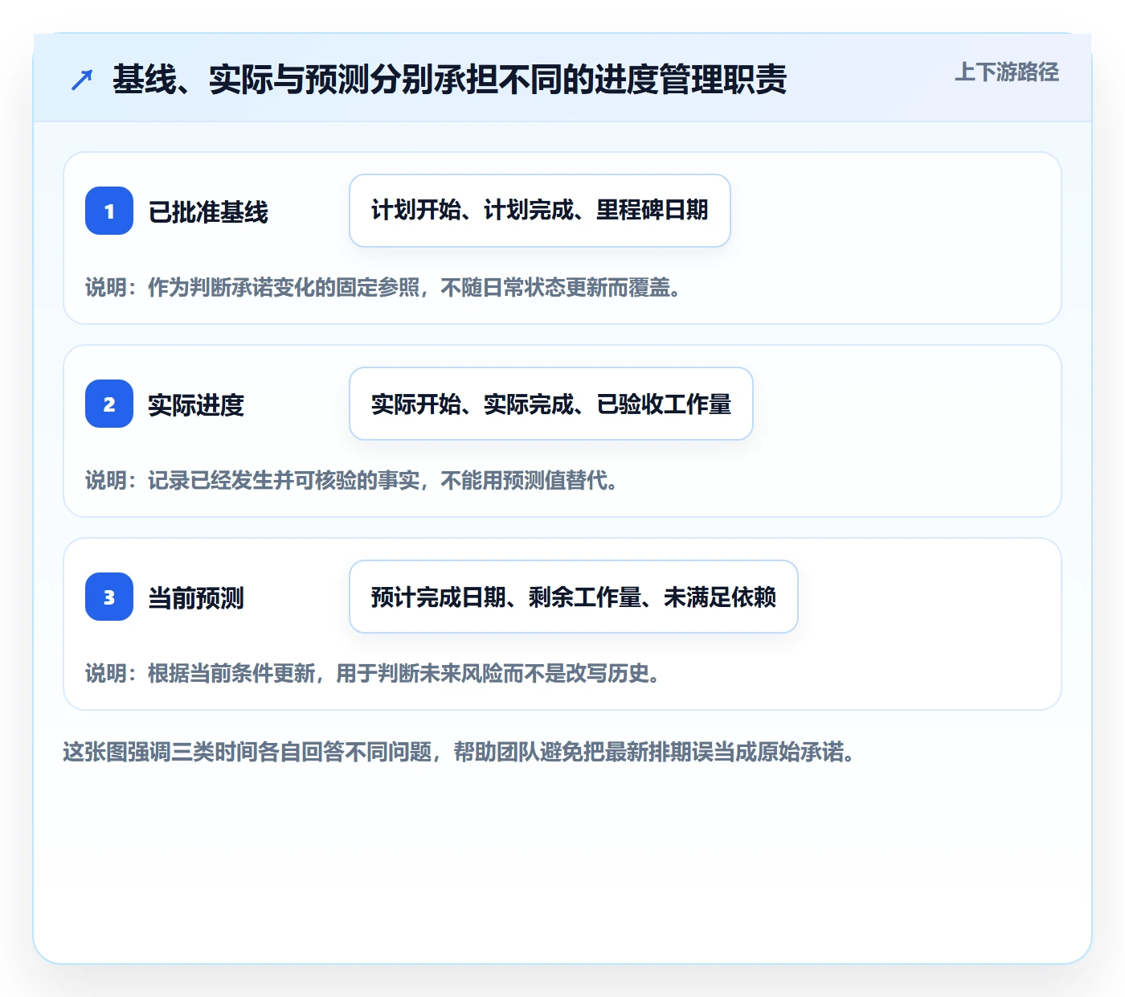Click the note starting 说明：作为判断承诺变化的固定参照
Screen dimensions: 1125x997
tap(383, 288)
